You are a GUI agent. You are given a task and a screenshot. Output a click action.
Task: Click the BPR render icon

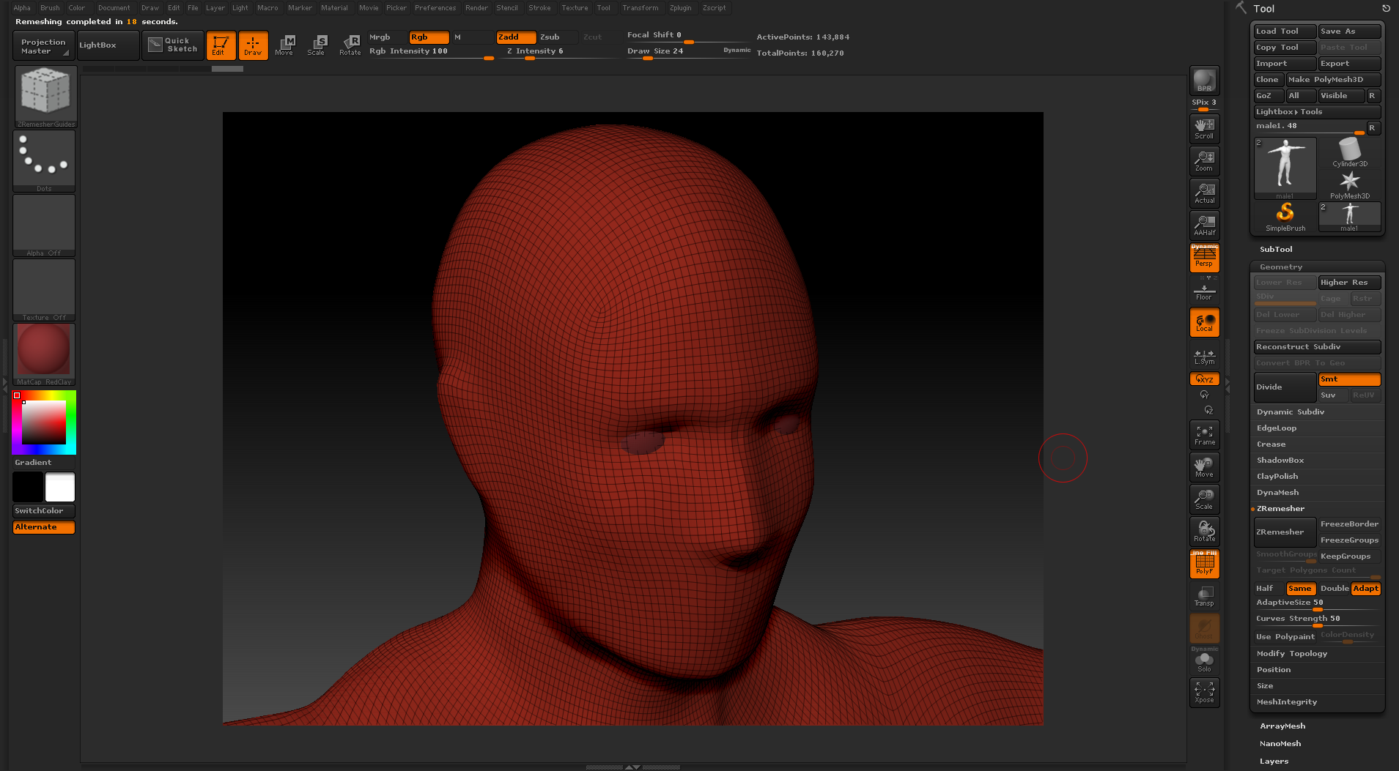(1204, 80)
